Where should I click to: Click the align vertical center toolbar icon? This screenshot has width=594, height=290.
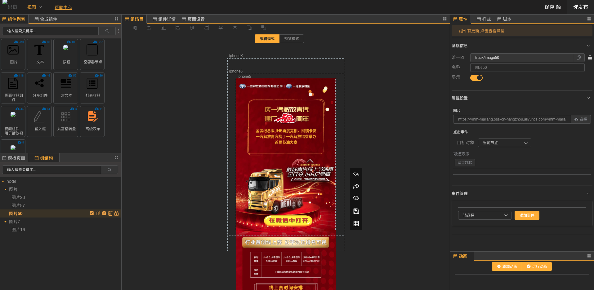pos(192,28)
